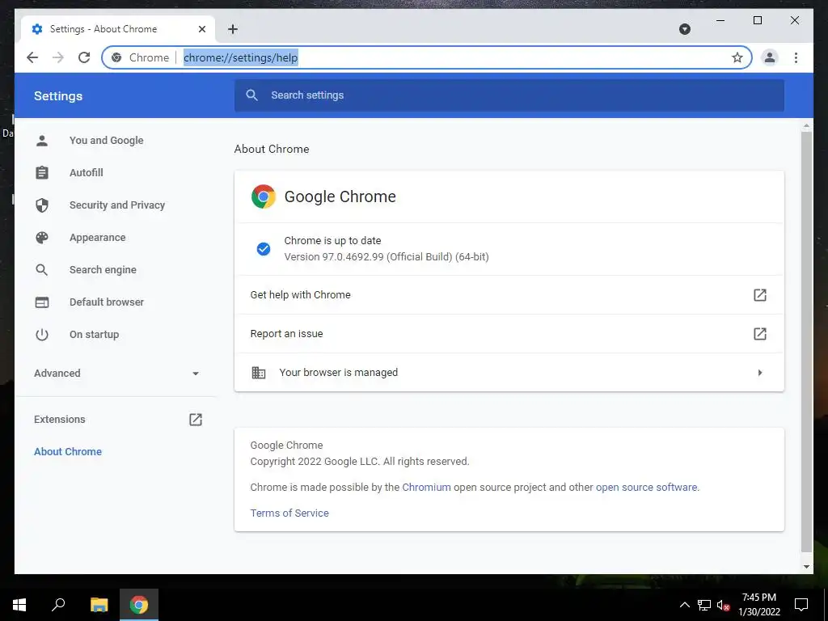Select About Chrome in the sidebar
The image size is (828, 621).
point(68,451)
